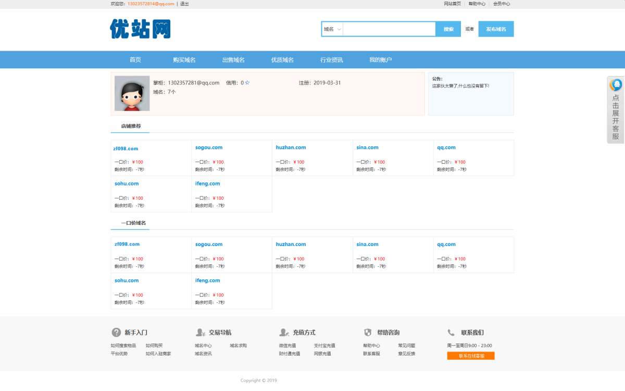
Task: Click the credit star icon
Action: pyautogui.click(x=247, y=83)
